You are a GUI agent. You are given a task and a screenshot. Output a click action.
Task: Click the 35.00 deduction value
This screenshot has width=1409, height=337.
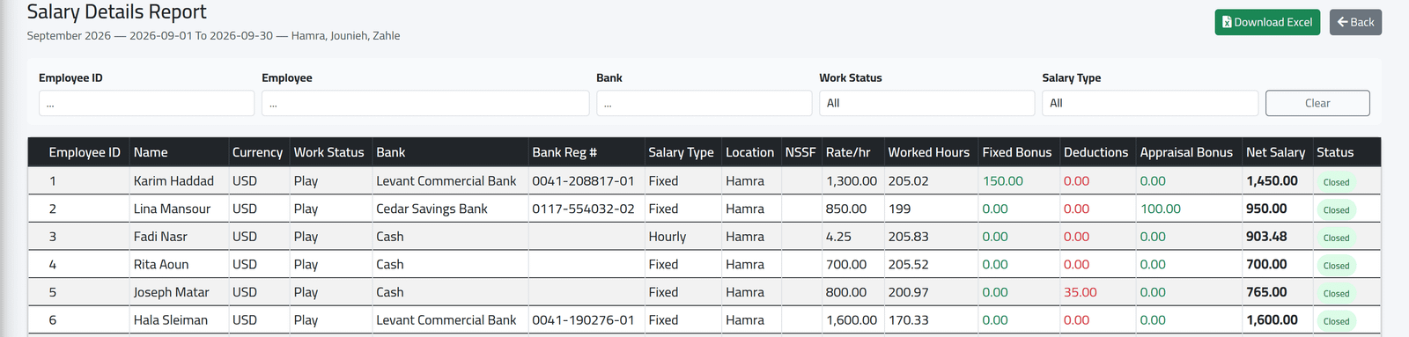point(1080,292)
